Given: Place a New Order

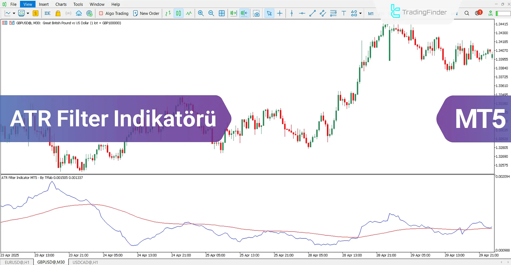Looking at the screenshot, I should tap(146, 13).
